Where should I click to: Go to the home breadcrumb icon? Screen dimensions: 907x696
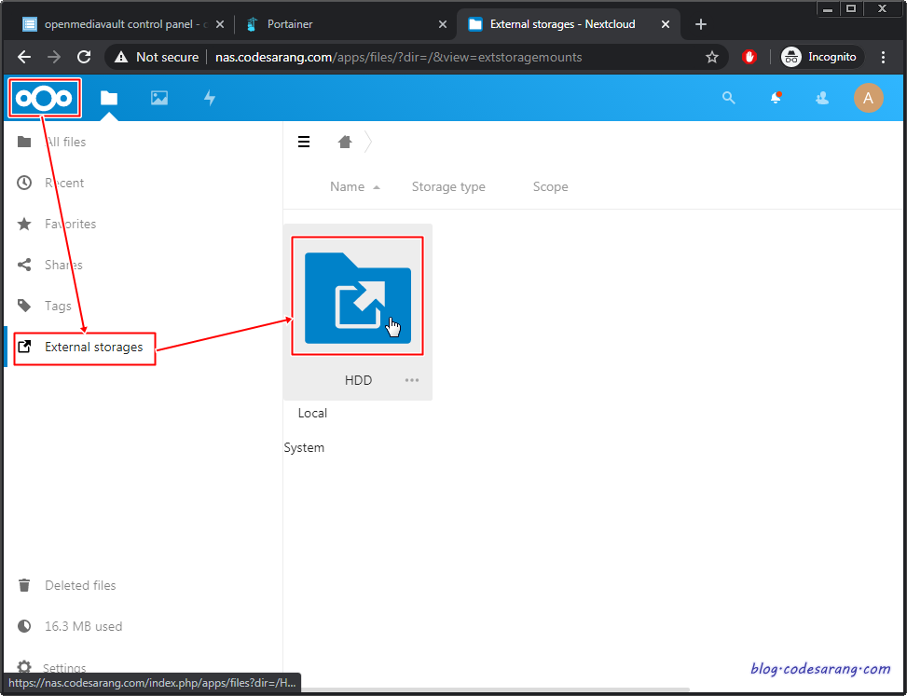(x=345, y=142)
